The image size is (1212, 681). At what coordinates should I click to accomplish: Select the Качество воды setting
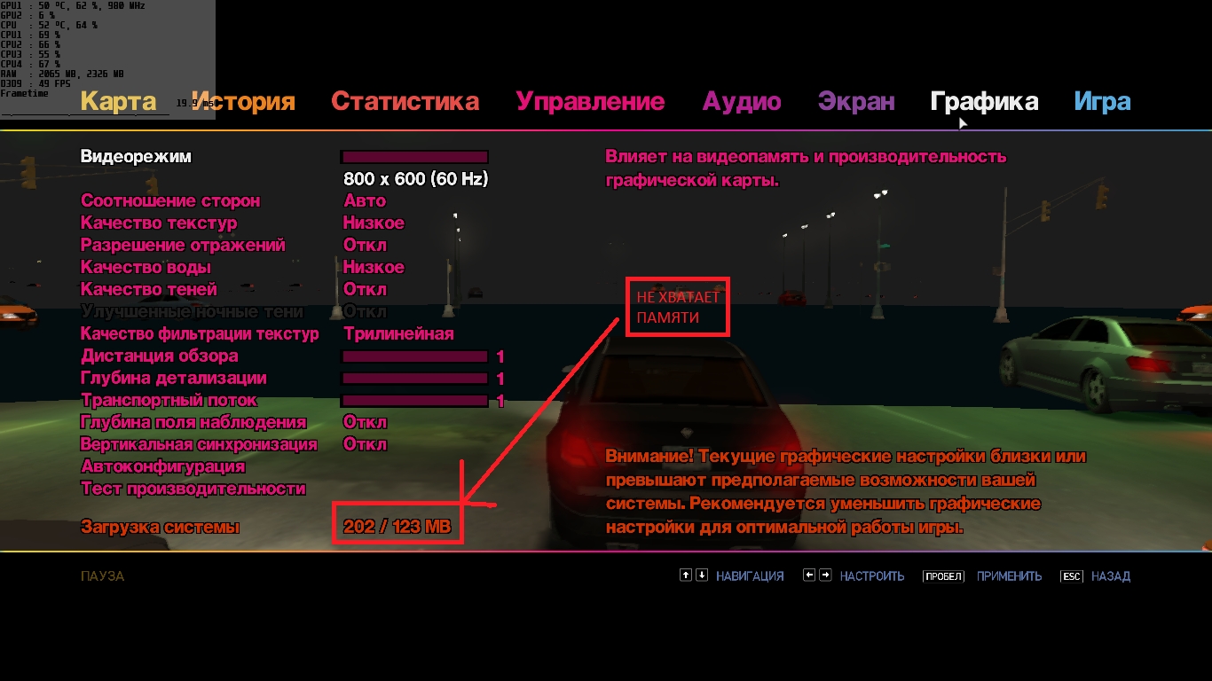tap(146, 268)
